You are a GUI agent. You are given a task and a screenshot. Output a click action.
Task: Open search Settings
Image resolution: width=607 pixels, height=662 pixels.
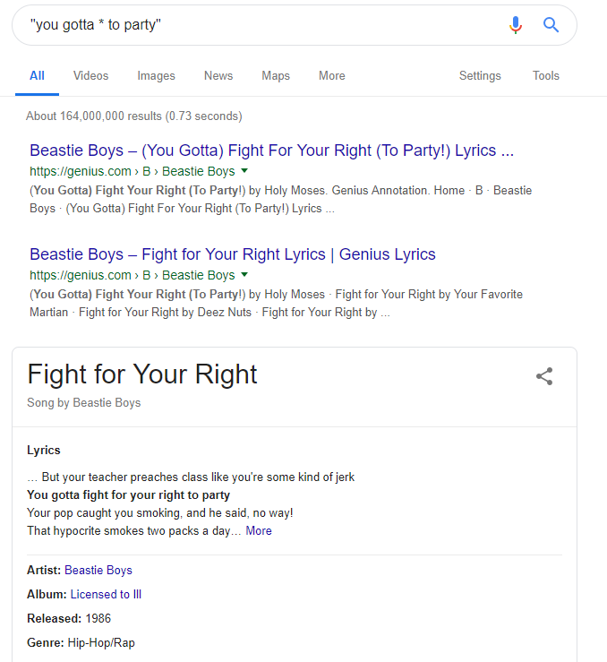(x=480, y=76)
